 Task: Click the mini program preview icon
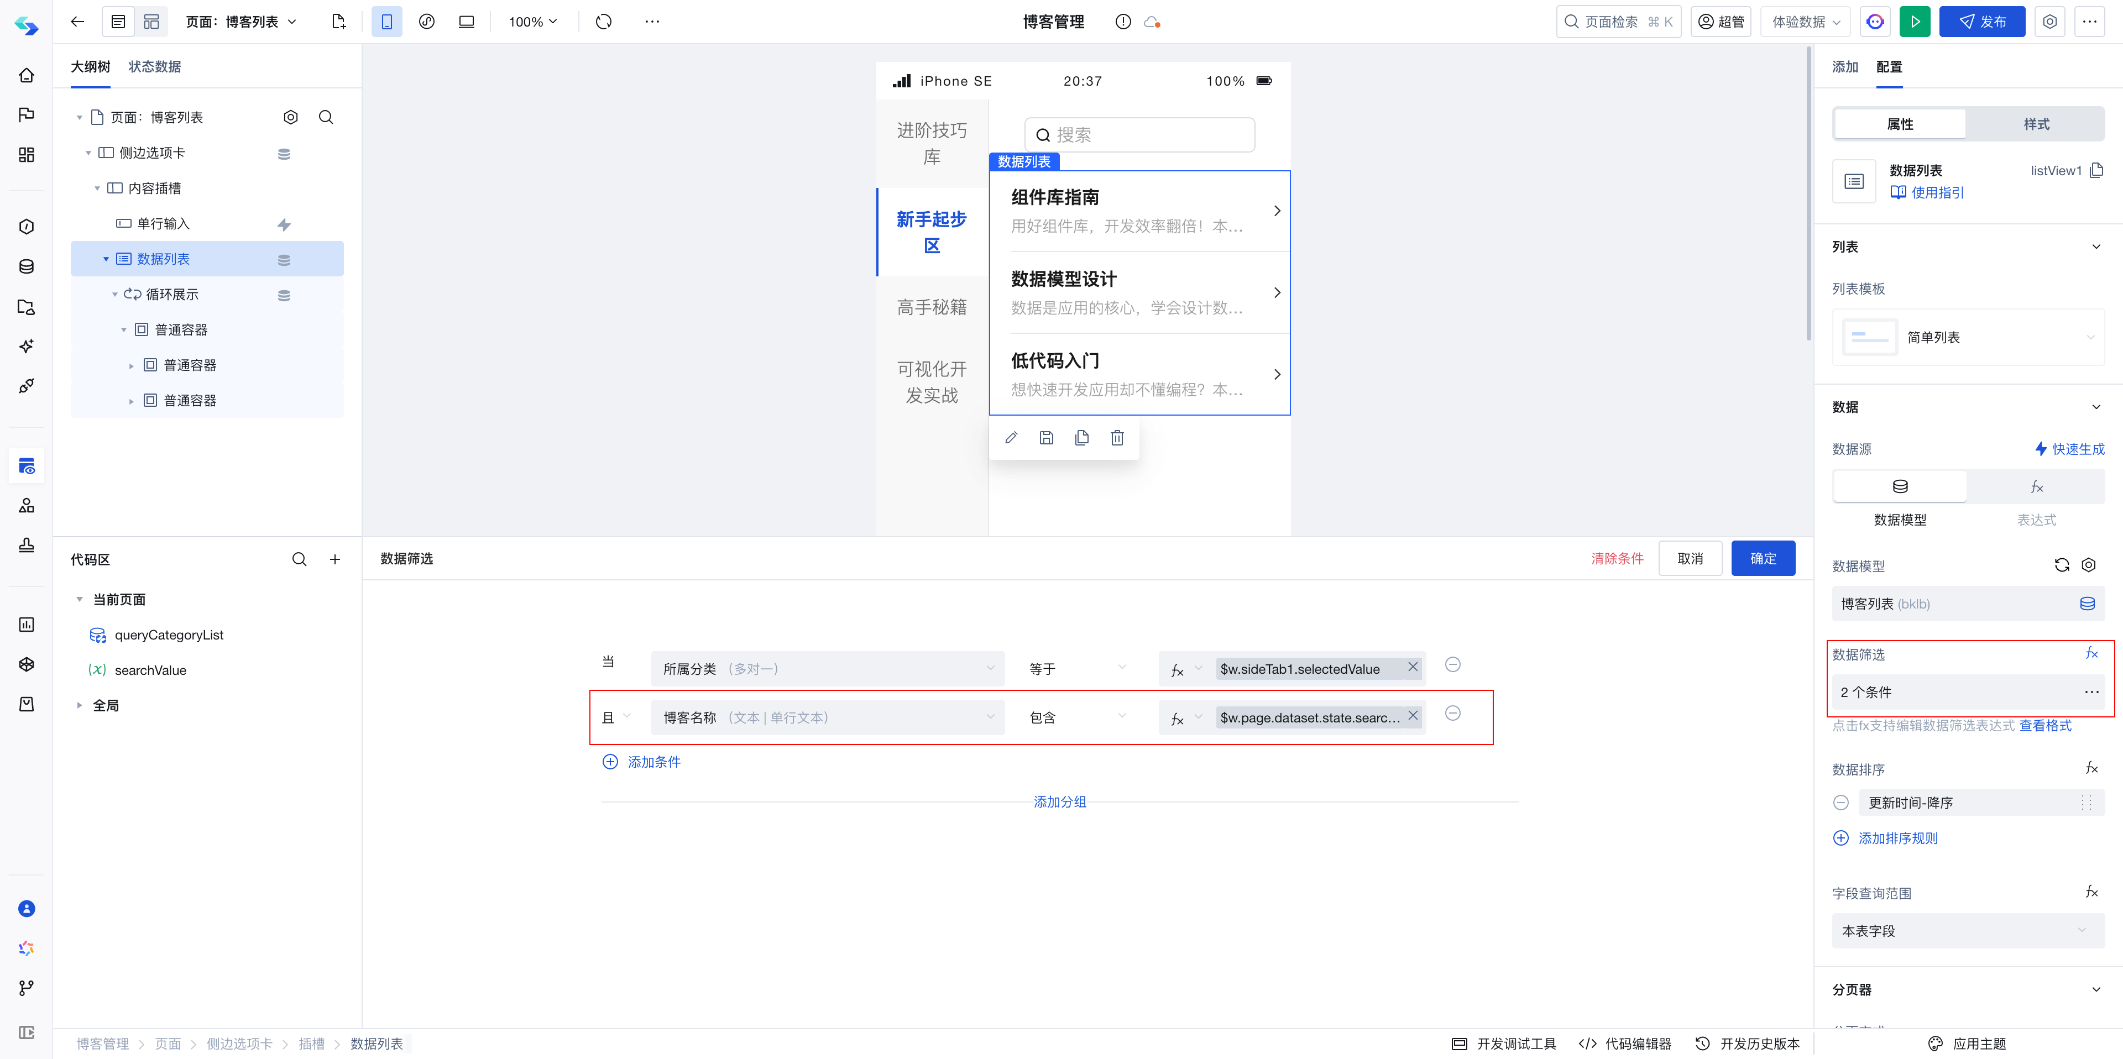tap(426, 22)
